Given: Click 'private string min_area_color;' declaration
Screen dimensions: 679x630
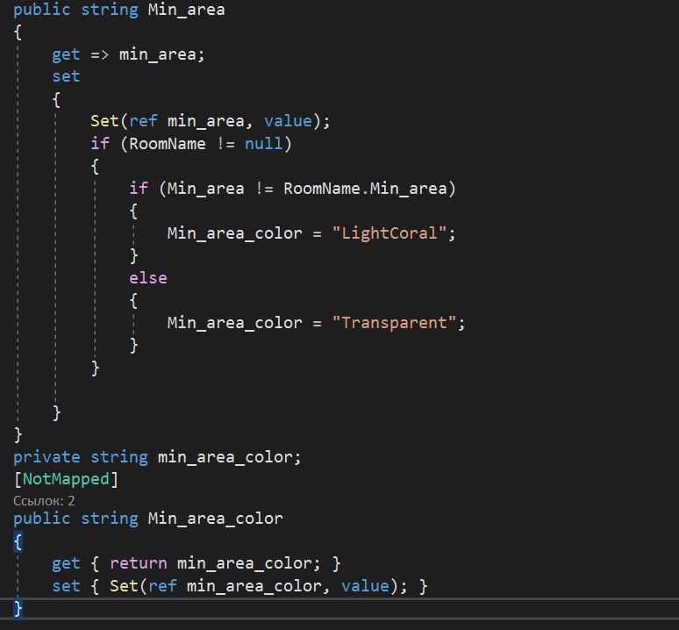Looking at the screenshot, I should tap(157, 457).
